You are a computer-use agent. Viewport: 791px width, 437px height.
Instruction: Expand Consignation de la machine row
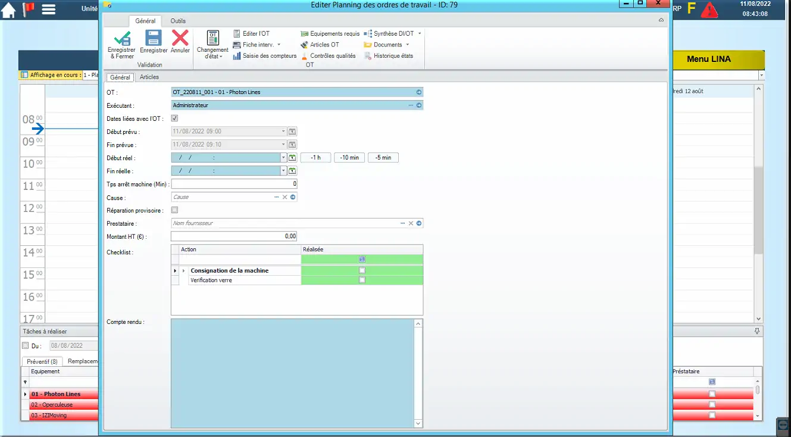183,271
